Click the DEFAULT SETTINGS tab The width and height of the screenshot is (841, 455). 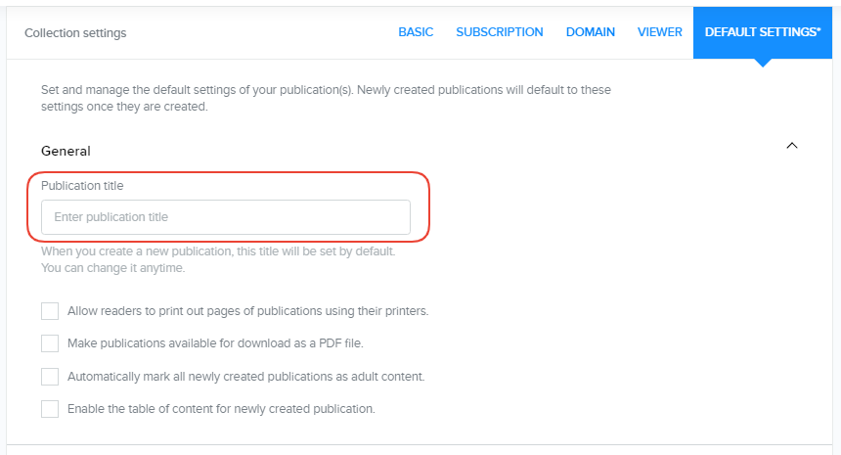(x=764, y=32)
